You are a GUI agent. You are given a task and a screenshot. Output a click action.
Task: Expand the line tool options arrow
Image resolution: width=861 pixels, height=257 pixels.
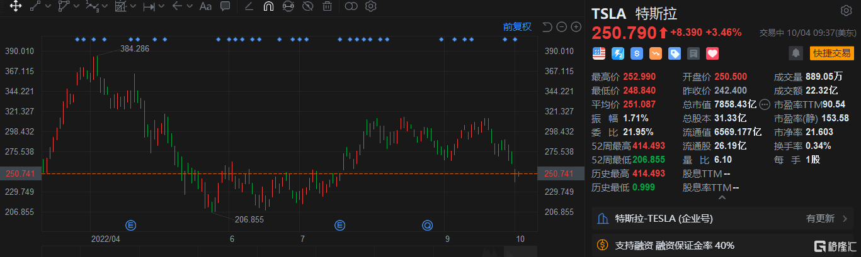pyautogui.click(x=49, y=7)
